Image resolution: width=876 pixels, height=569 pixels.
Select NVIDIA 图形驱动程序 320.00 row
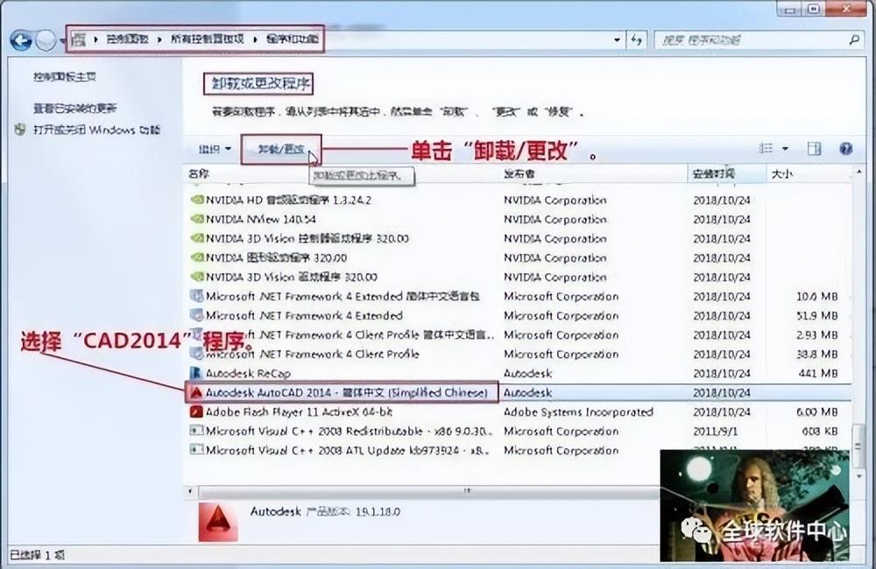[519, 258]
